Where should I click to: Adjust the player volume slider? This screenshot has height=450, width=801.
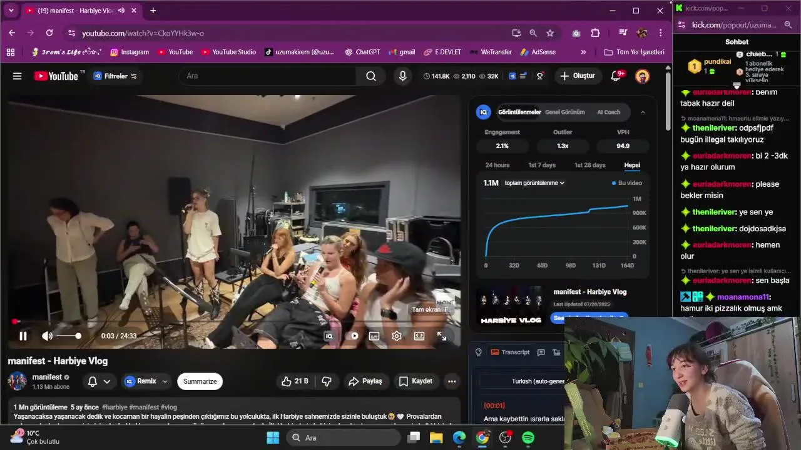pos(69,336)
